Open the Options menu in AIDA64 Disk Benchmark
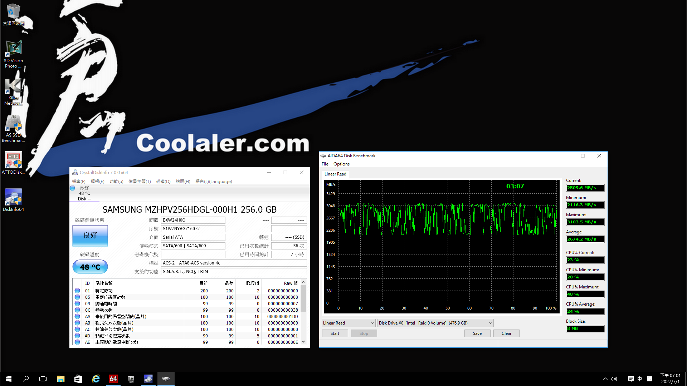Image resolution: width=687 pixels, height=386 pixels. click(x=341, y=164)
